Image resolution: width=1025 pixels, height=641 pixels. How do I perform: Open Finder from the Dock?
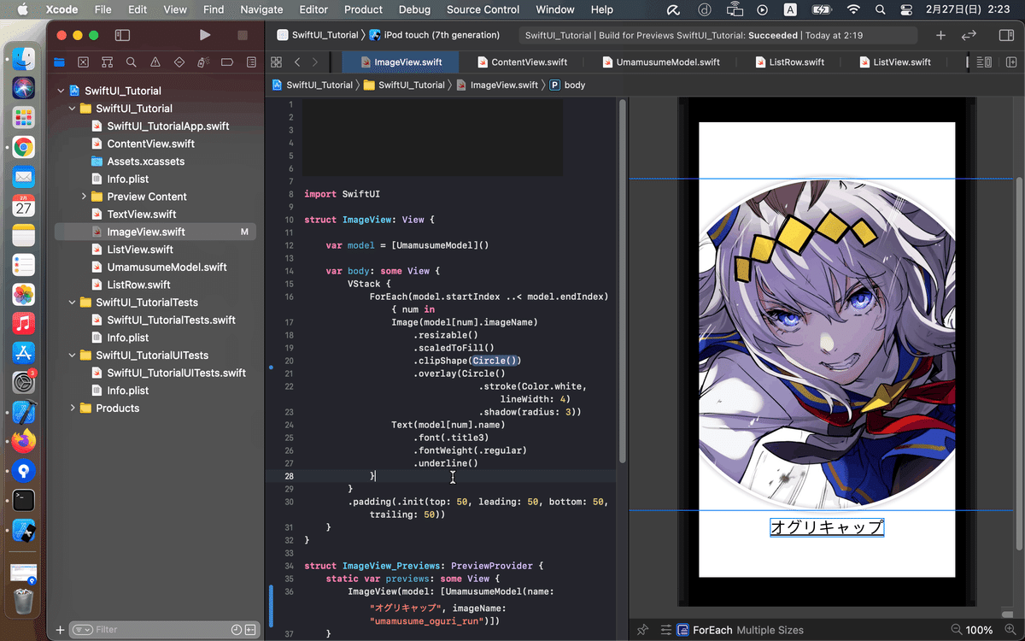(x=23, y=59)
